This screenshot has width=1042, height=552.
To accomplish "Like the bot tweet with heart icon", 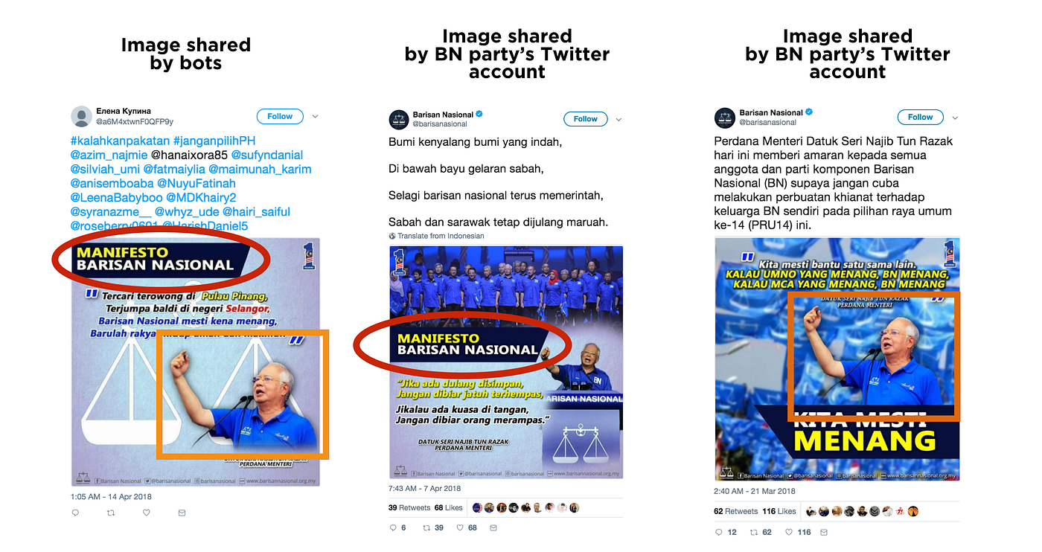I will coord(147,513).
